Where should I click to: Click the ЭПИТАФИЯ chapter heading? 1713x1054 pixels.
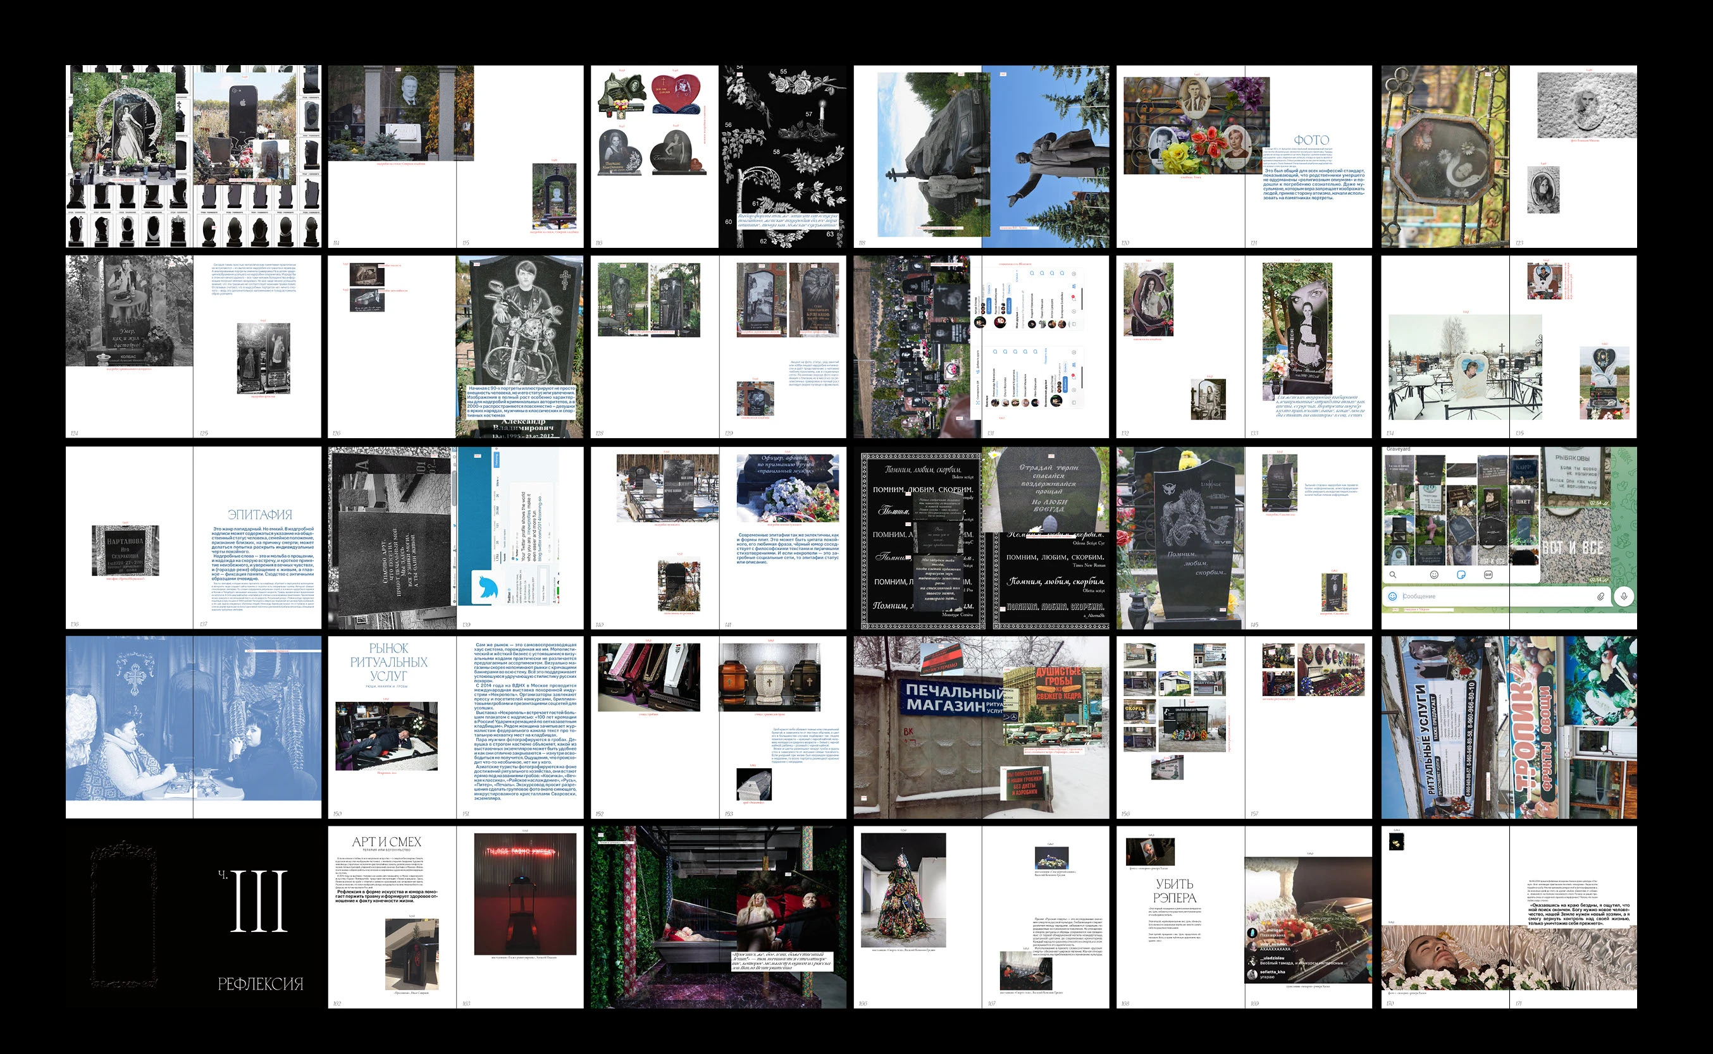pyautogui.click(x=259, y=515)
